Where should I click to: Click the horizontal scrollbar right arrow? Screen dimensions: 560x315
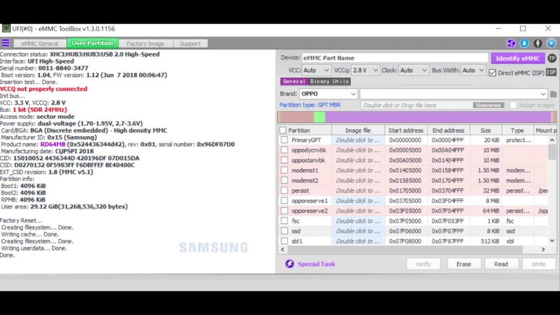(543, 249)
